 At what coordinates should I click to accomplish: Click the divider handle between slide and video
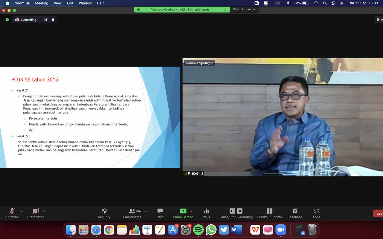[x=181, y=117]
